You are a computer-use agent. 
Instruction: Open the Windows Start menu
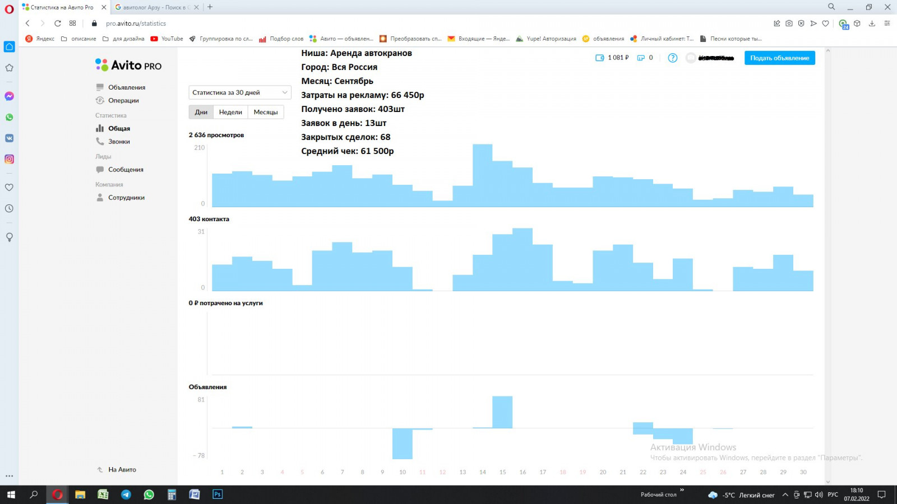(11, 494)
